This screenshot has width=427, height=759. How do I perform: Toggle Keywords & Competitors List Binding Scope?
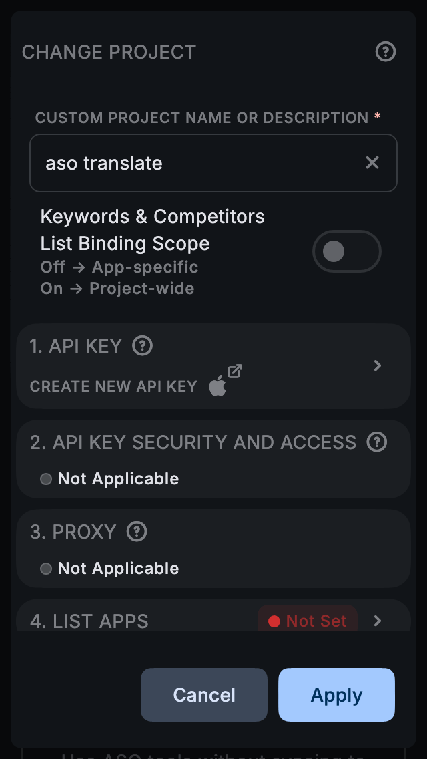pos(346,252)
